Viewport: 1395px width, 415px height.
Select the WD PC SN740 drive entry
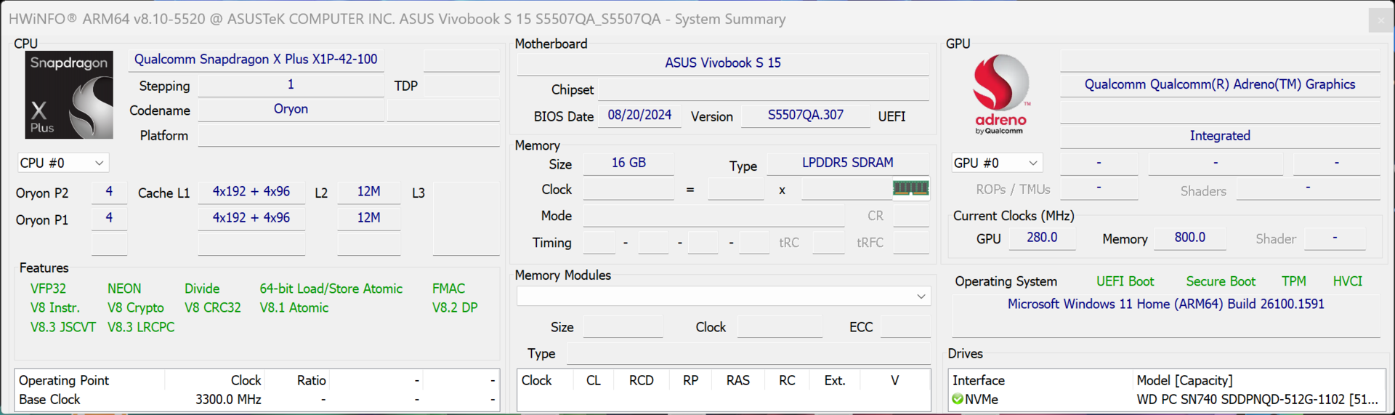(x=1256, y=399)
